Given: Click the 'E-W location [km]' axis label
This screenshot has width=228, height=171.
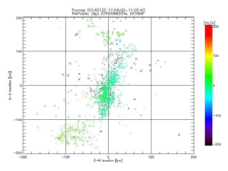Looking at the screenshot, I should point(108,161).
